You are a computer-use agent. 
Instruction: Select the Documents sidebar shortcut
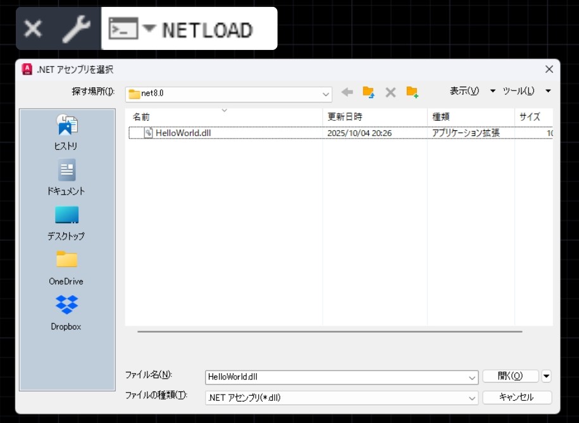point(66,178)
